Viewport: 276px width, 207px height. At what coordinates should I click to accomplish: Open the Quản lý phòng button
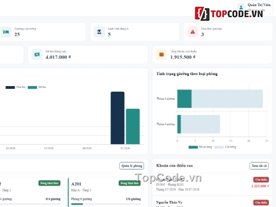pyautogui.click(x=132, y=166)
